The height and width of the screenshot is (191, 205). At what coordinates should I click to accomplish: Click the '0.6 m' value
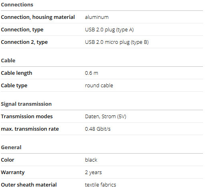(91, 73)
